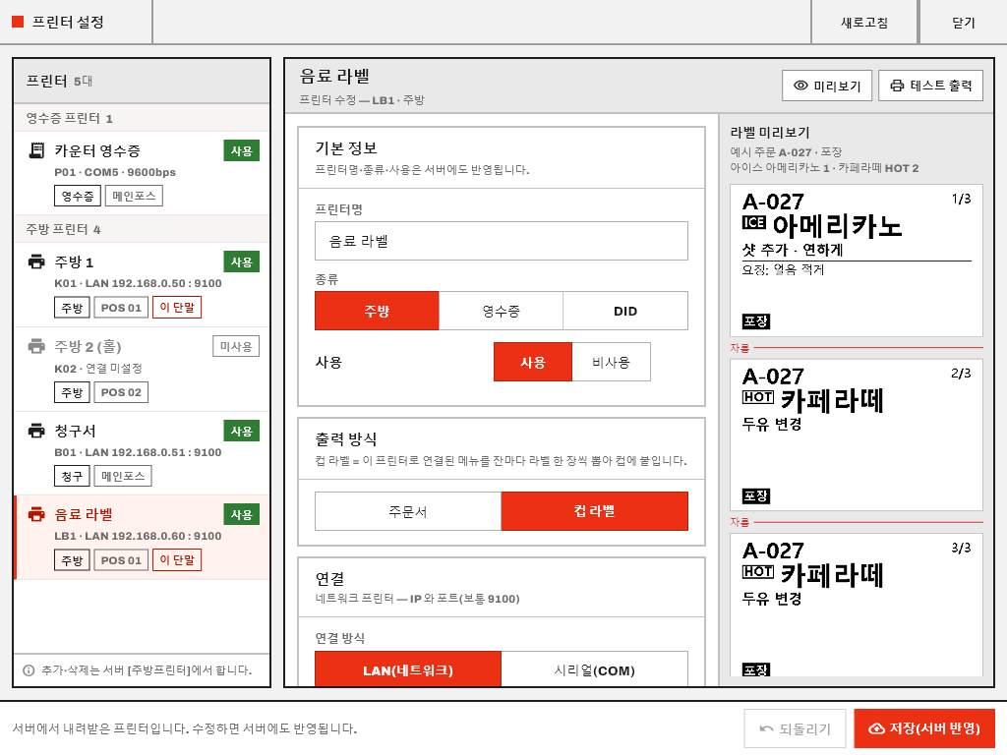The width and height of the screenshot is (1007, 755).
Task: Click the 사용 badge on 청구서
Action: (242, 431)
